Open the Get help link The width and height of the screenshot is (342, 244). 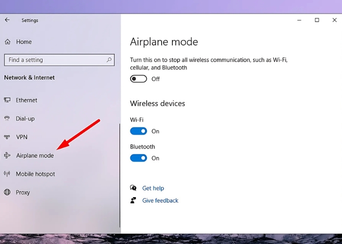[153, 188]
